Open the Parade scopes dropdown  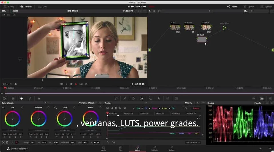click(x=259, y=103)
